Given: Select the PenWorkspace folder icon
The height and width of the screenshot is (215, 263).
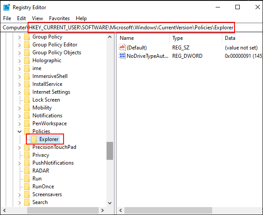Looking at the screenshot, I should coord(27,123).
